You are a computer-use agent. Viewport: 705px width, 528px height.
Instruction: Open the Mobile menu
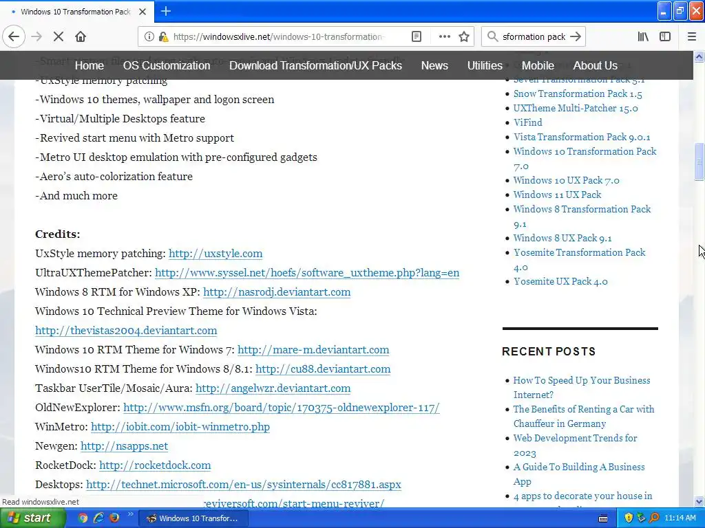click(x=538, y=65)
